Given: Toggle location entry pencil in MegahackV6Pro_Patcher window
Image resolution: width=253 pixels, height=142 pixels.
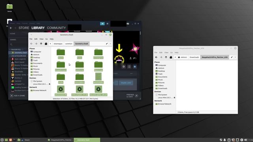Looking at the screenshot, I should (232, 57).
